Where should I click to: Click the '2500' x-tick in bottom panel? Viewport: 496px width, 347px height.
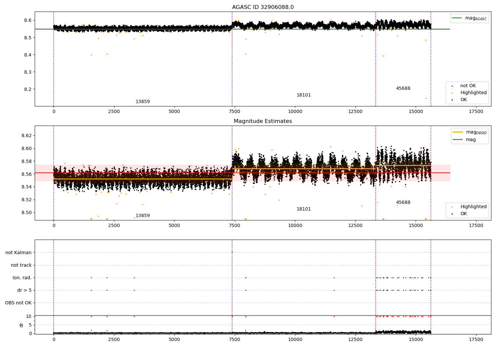(x=114, y=339)
